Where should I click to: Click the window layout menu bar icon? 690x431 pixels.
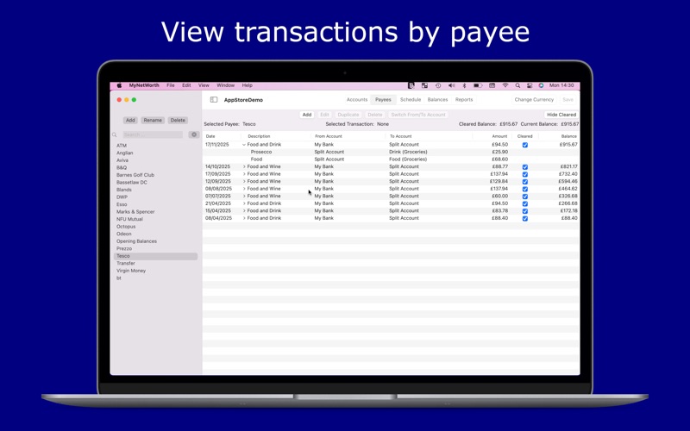(x=424, y=85)
